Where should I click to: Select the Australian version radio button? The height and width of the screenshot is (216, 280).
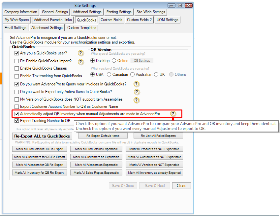[132, 75]
